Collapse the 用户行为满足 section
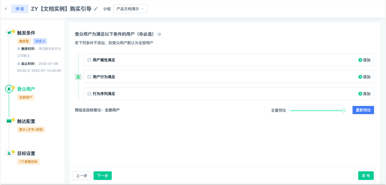The image size is (386, 185). [x=89, y=77]
